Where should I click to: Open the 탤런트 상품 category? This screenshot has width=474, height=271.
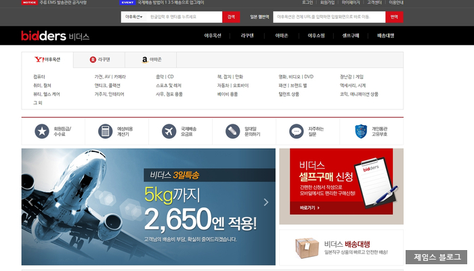tap(288, 95)
